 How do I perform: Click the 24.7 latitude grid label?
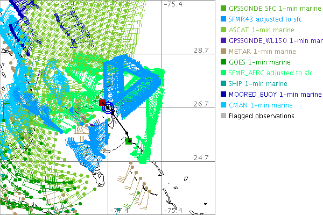201,157
